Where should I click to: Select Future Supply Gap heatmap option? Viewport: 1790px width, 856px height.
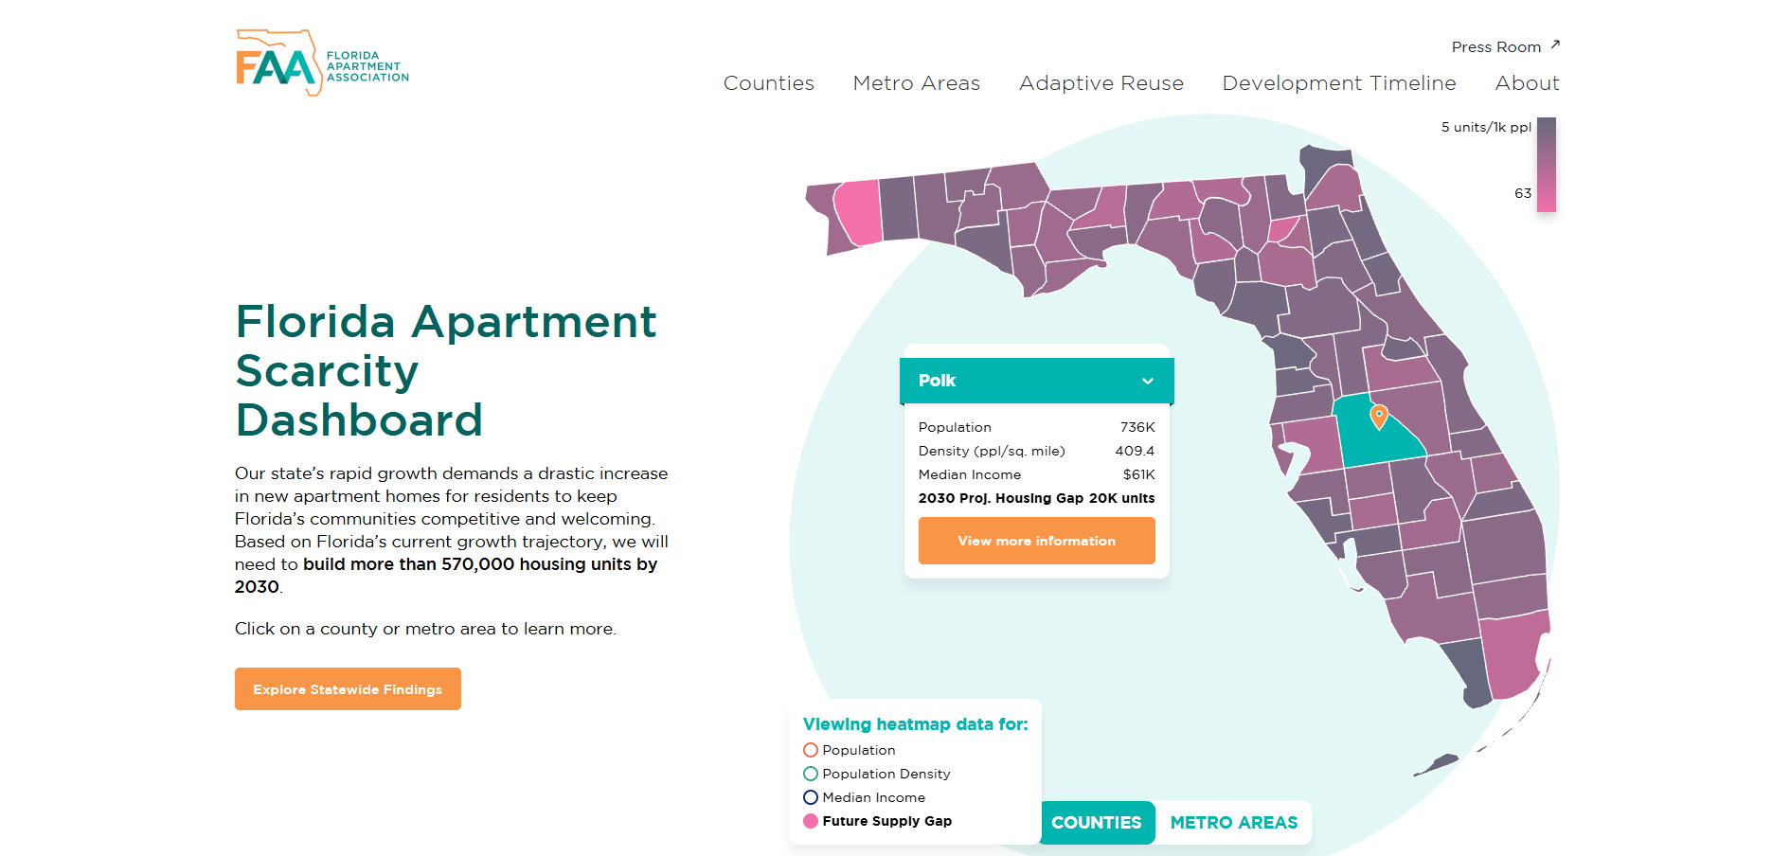811,821
